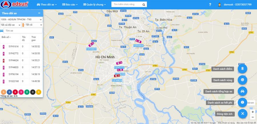The width and height of the screenshot is (257, 124).
Task: Open the Danh sách vùng round icon
Action: point(242,80)
